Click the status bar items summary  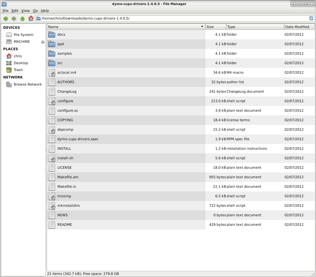click(x=83, y=274)
